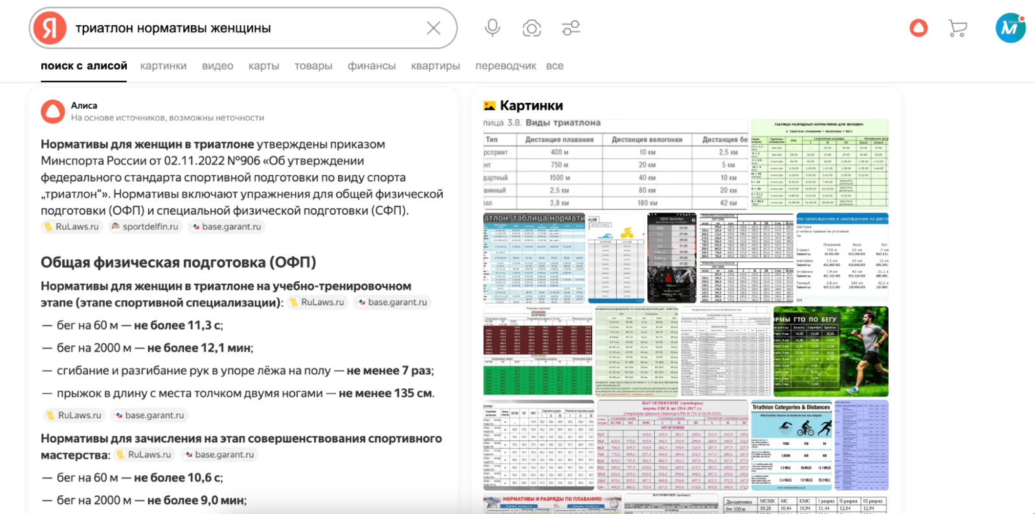Image resolution: width=1035 pixels, height=514 pixels.
Task: Click text 'не менее 135 см'
Action: tap(385, 393)
